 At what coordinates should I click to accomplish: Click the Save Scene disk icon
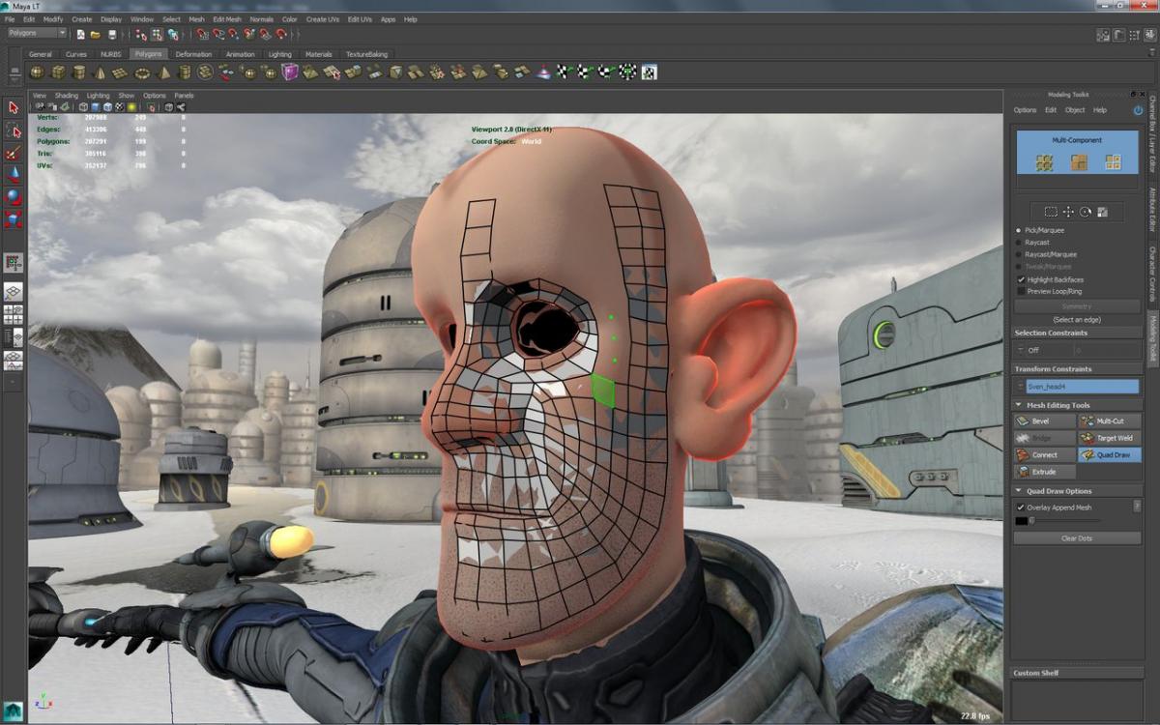[112, 35]
